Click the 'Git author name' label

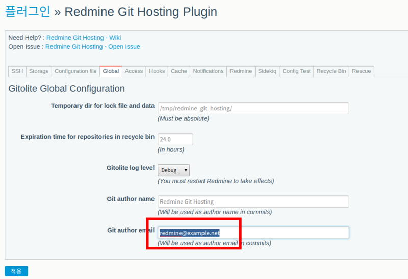coord(131,199)
